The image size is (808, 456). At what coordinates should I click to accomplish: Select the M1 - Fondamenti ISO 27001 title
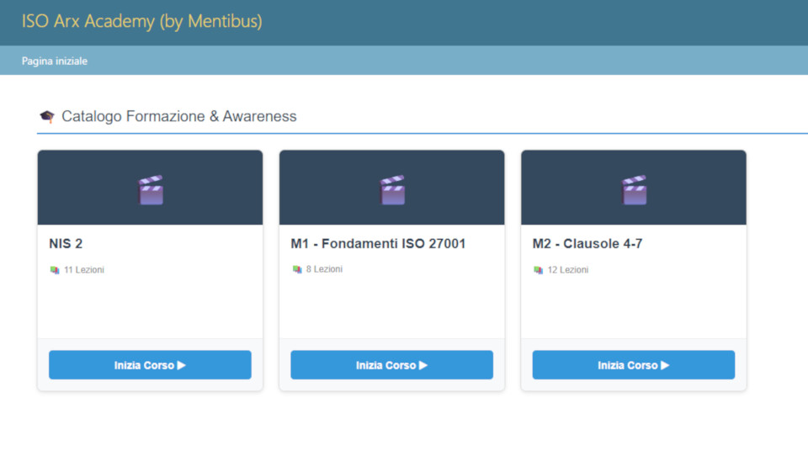pos(378,244)
